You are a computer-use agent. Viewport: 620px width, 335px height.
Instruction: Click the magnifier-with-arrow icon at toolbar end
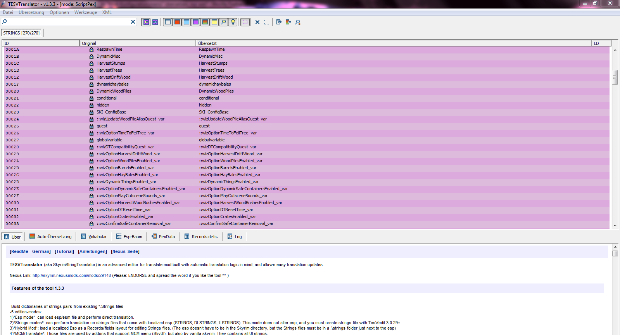click(x=298, y=22)
